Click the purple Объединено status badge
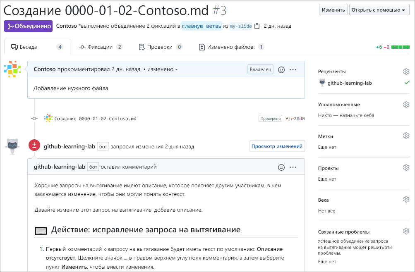Screen dimensions: 415x272 coord(28,26)
